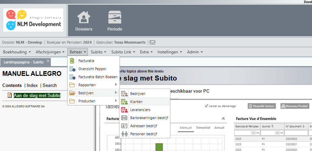The width and height of the screenshot is (312, 151).
Task: Choose Klanten in Bedrijven submenu
Action: coord(145,102)
